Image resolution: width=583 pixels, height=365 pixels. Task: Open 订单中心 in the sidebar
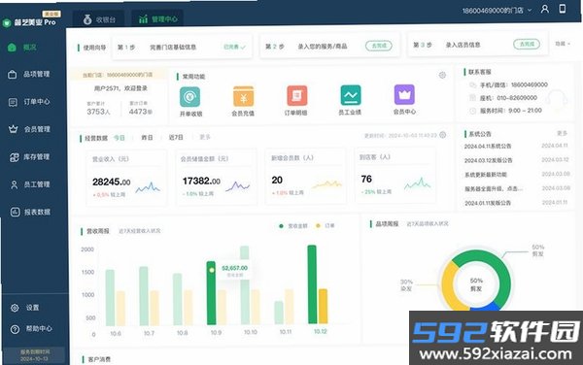pos(29,102)
